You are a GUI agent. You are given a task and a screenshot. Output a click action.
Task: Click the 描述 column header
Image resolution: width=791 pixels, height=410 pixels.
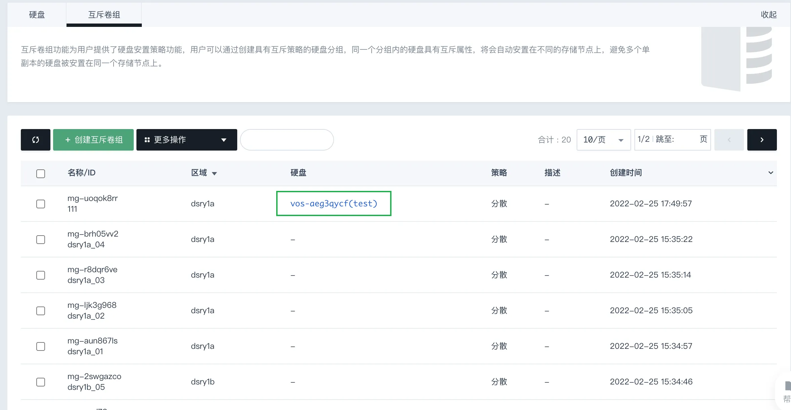coord(552,173)
